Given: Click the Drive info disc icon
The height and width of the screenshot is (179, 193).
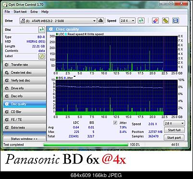Looking at the screenshot, I should coord(7,88).
